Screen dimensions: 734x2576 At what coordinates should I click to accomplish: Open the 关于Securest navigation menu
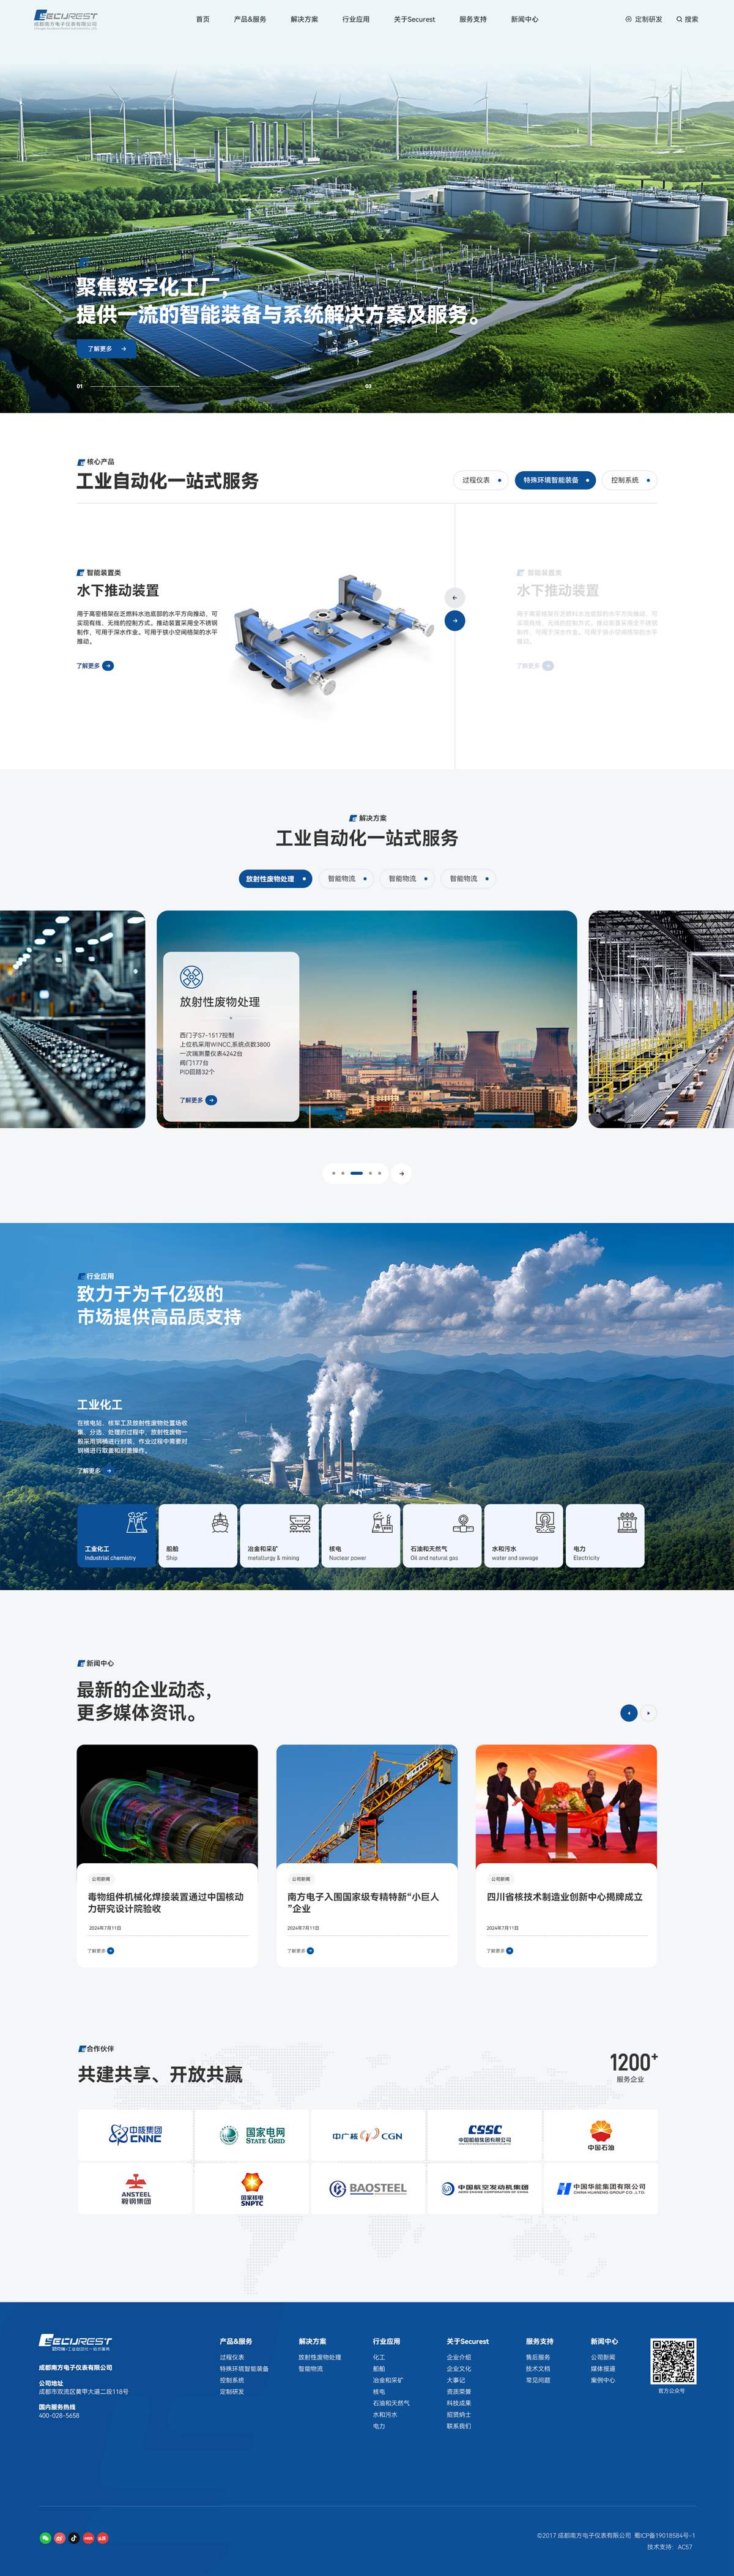click(414, 19)
